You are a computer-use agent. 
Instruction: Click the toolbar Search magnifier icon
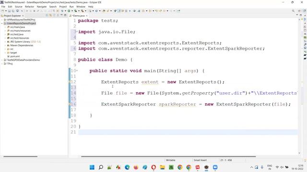pos(293,11)
